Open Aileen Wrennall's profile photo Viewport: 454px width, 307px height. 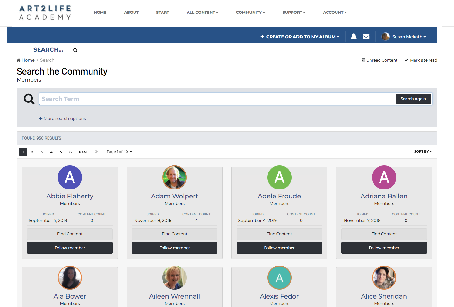click(x=174, y=277)
